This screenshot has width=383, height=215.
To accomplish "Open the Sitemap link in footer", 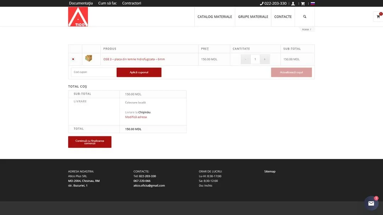I will coord(270,171).
